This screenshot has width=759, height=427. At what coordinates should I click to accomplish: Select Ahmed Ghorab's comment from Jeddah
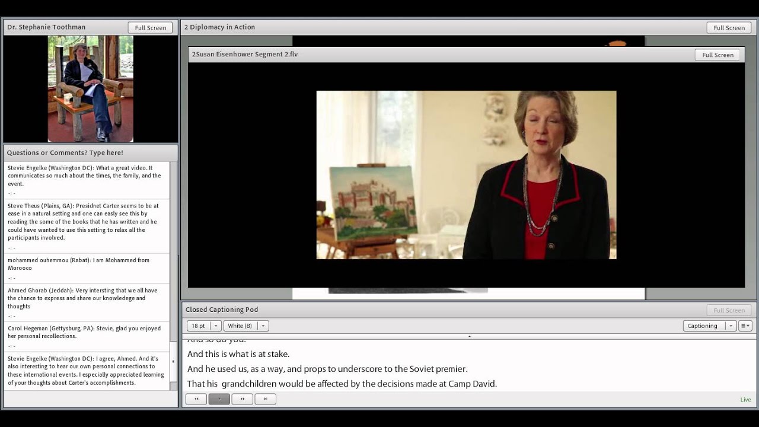click(87, 302)
